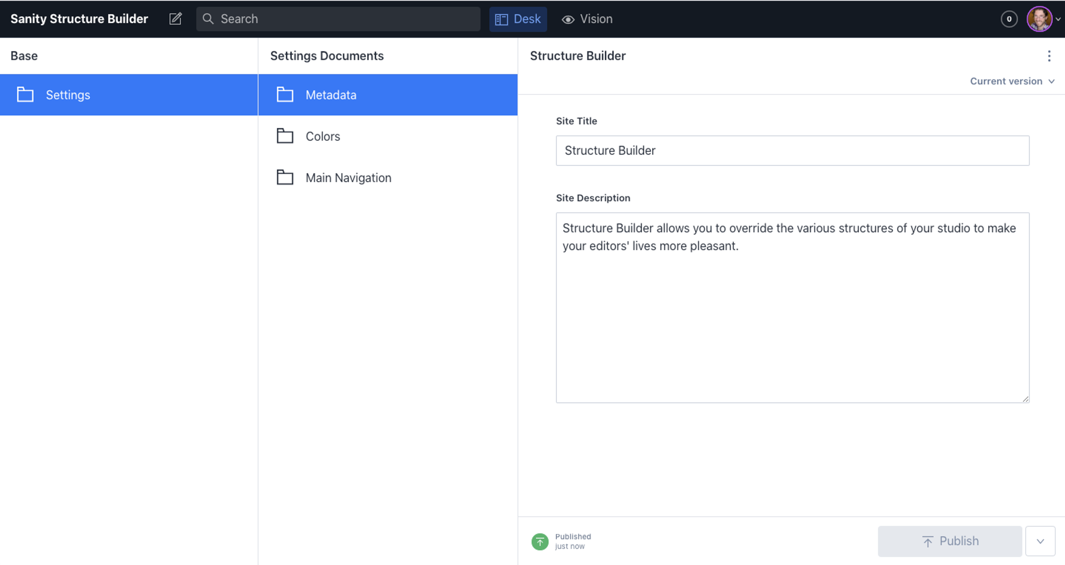Open document actions chevron beside Publish
Screen dimensions: 1065x565
click(x=1040, y=541)
